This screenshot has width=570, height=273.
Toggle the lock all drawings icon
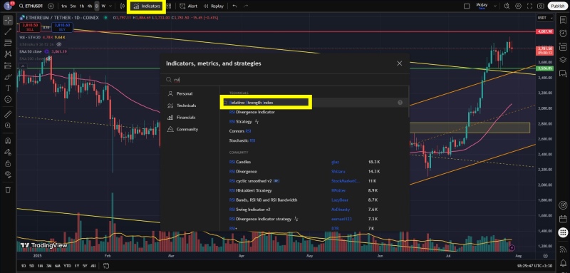pos(8,163)
